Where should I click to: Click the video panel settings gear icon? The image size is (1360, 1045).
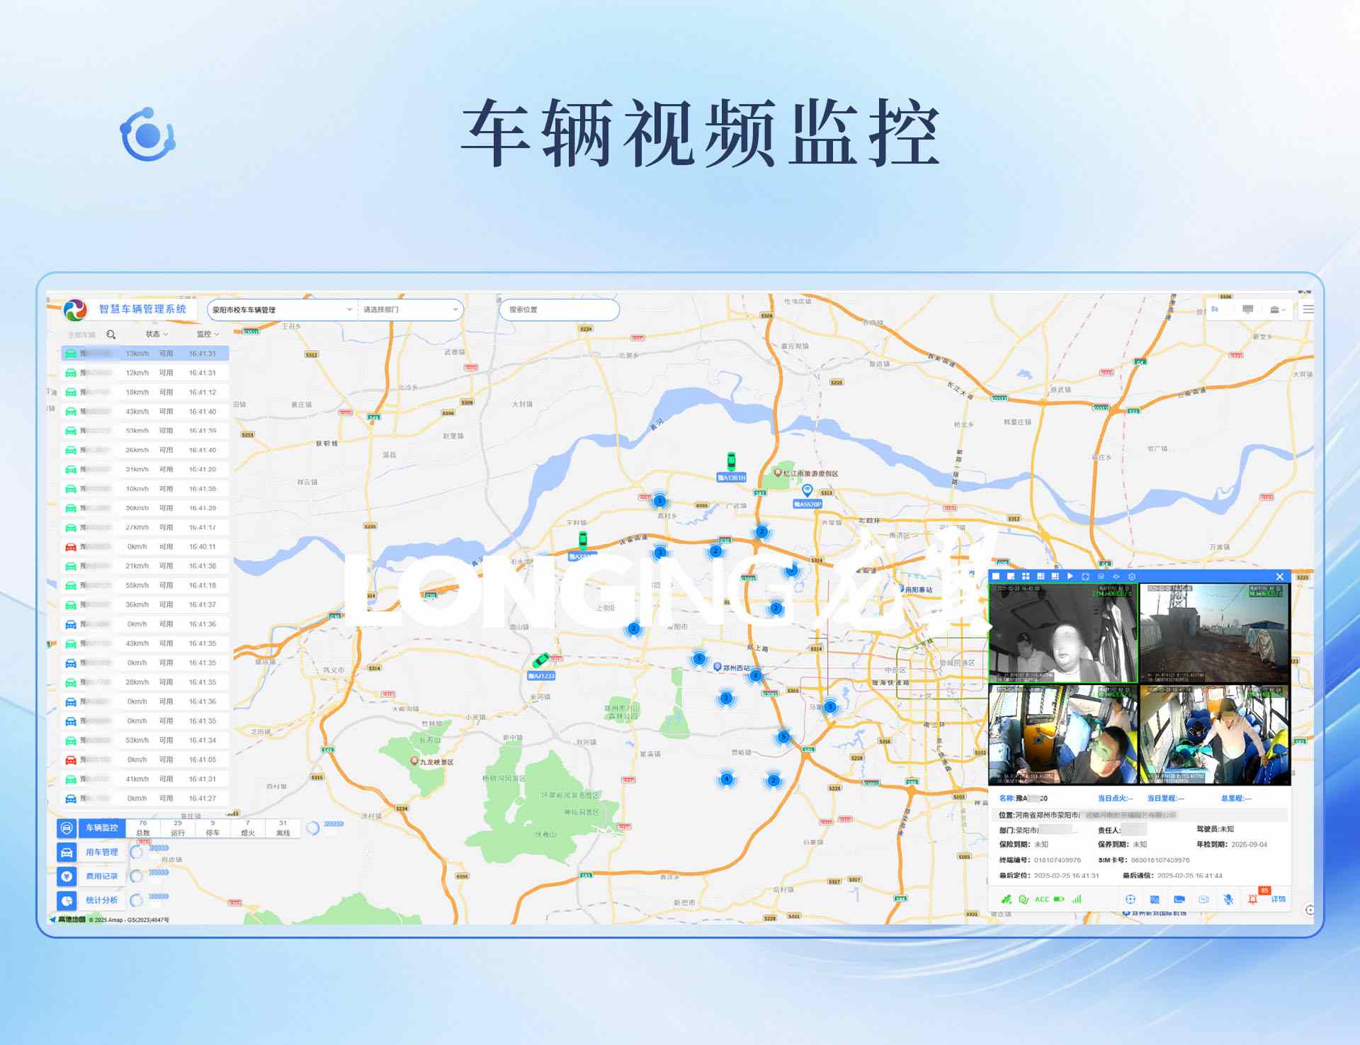(x=1132, y=576)
